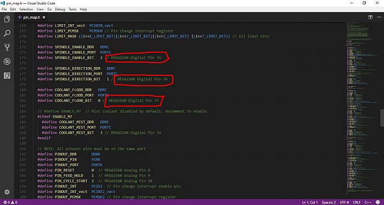Click on PINOUT_DDR identifier
This screenshot has width=384, height=205.
pyautogui.click(x=66, y=154)
